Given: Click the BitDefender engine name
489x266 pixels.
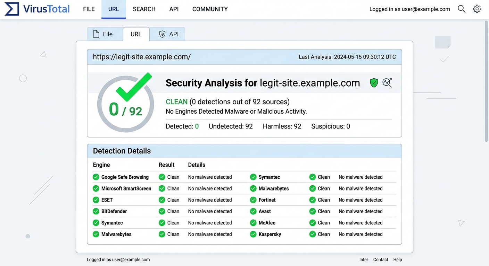Looking at the screenshot, I should 114,211.
